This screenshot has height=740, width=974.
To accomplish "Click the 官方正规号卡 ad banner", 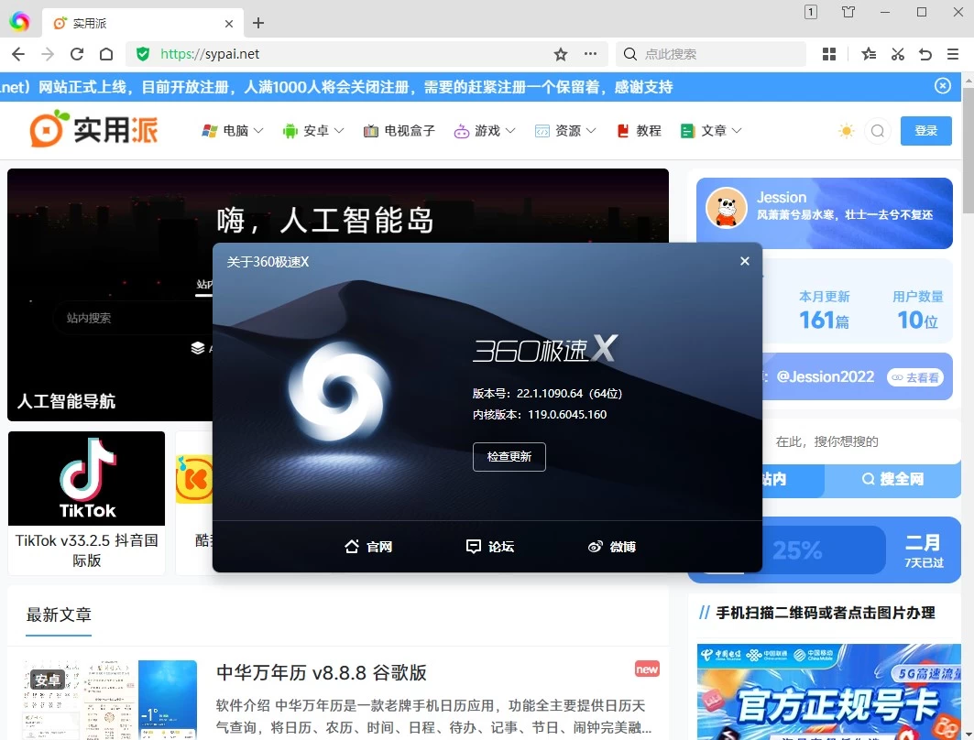I will pyautogui.click(x=828, y=691).
